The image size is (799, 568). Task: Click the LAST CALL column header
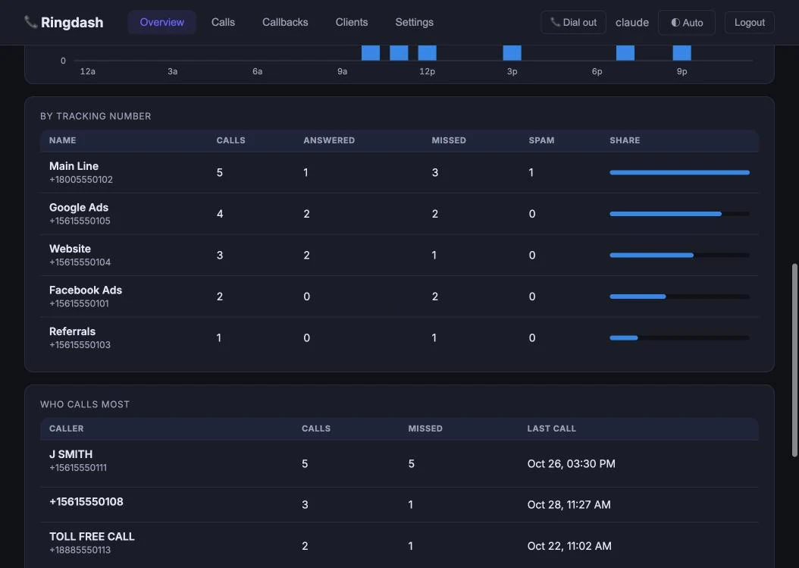[551, 428]
